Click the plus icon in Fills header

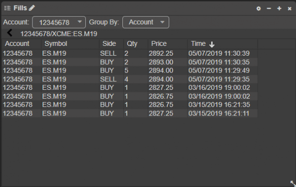(x=279, y=8)
